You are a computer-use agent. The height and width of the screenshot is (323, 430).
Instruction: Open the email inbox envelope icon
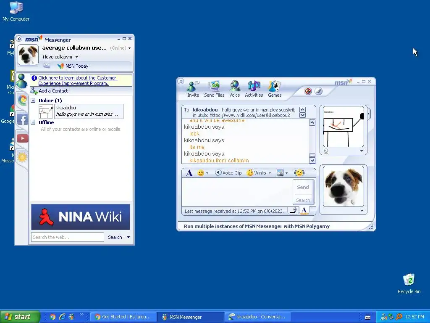pyautogui.click(x=47, y=66)
